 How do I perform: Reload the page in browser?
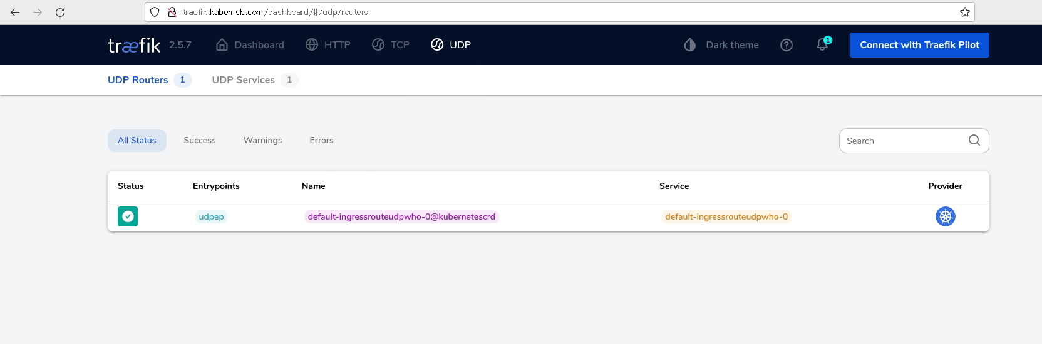coord(60,12)
